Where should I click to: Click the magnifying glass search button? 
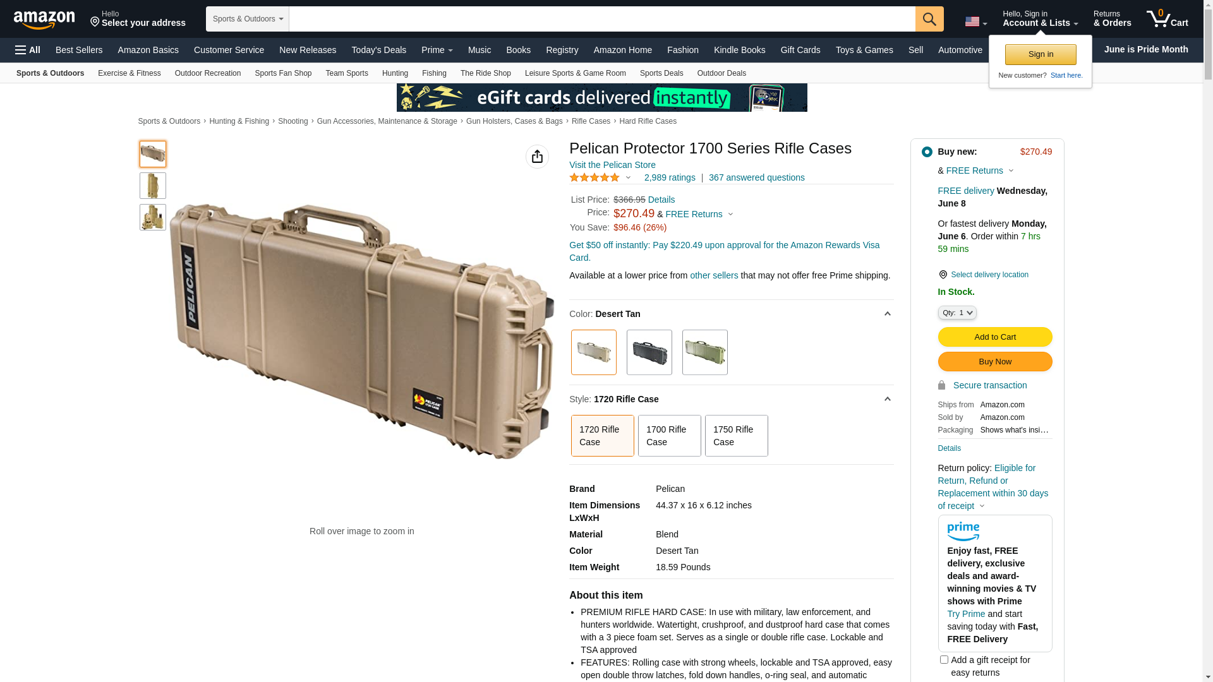pos(929,19)
